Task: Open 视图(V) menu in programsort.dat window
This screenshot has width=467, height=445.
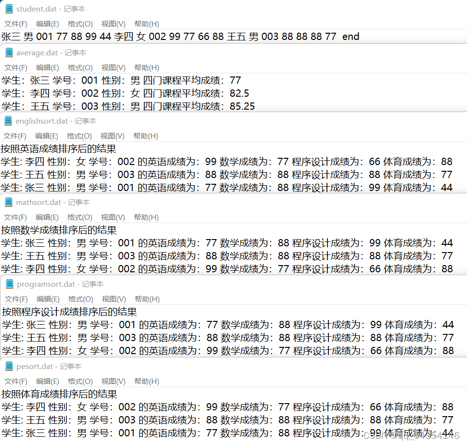Action: (x=114, y=299)
